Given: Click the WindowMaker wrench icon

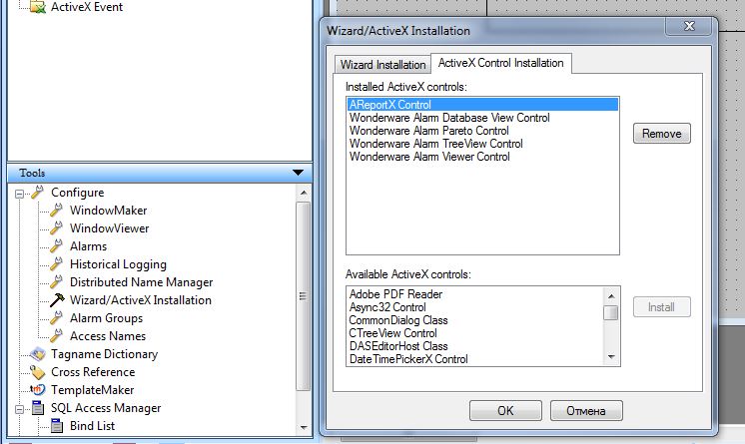Looking at the screenshot, I should click(57, 211).
